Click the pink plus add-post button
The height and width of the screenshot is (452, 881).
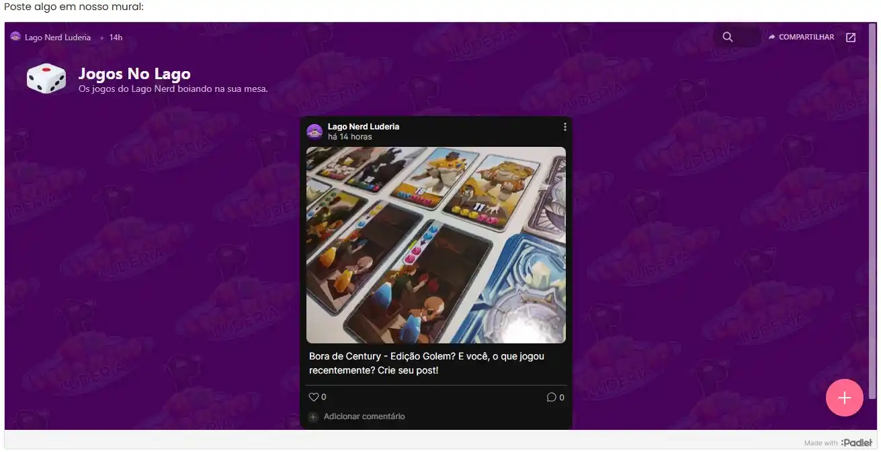point(844,398)
